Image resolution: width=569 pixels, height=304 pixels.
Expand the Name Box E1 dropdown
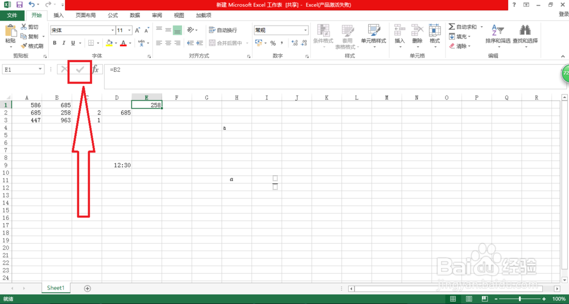coord(40,69)
